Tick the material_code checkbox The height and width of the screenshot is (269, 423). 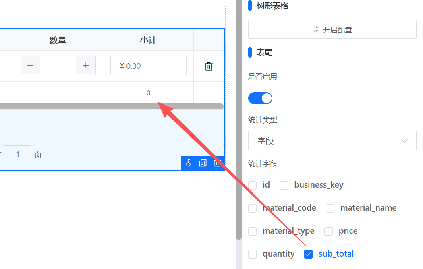pyautogui.click(x=253, y=208)
